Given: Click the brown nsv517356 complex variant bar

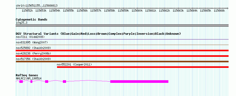Looking at the screenshot, I should pyautogui.click(x=122, y=62).
